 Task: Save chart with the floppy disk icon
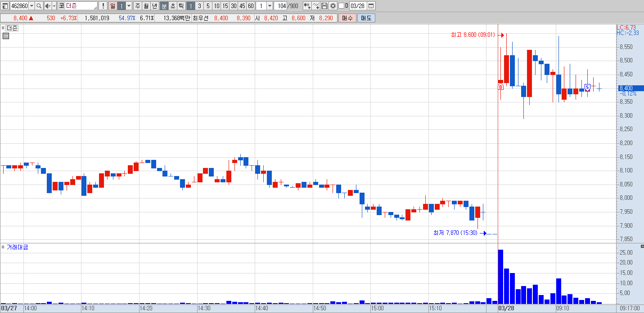(324, 6)
